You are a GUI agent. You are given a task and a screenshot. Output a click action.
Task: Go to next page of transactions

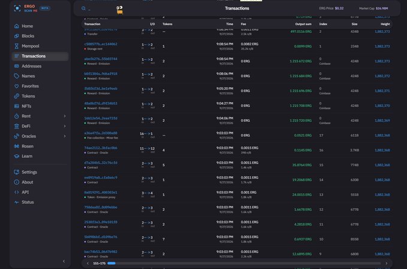tap(386, 263)
